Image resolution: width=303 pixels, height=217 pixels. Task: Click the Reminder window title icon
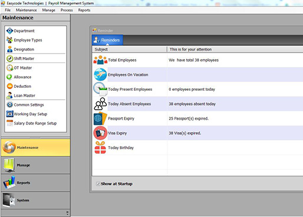[94, 30]
